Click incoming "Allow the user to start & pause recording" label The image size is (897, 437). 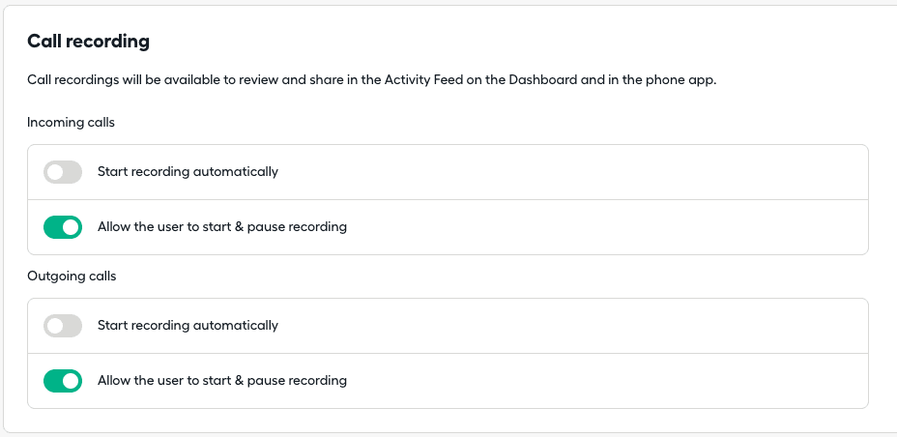221,227
